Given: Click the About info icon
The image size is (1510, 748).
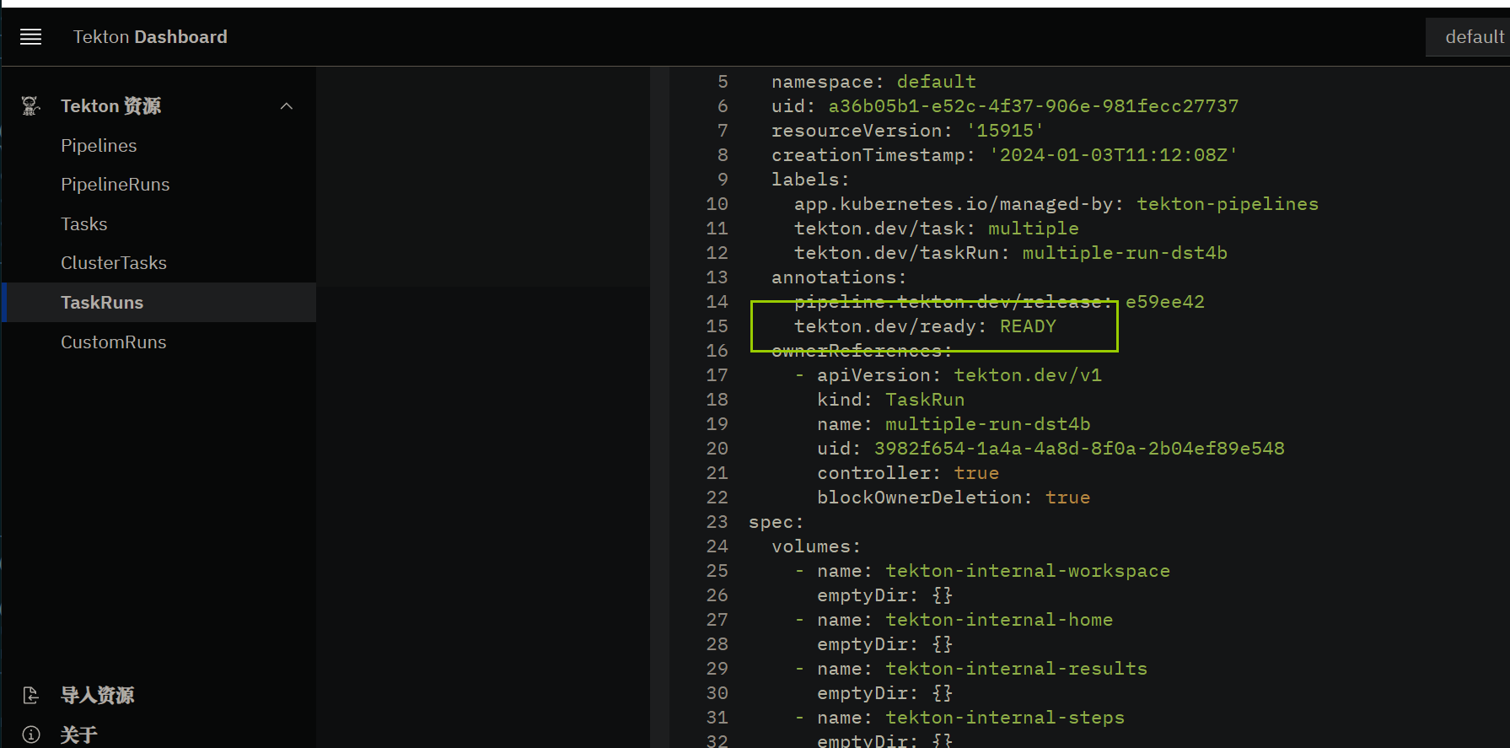Looking at the screenshot, I should tap(31, 735).
